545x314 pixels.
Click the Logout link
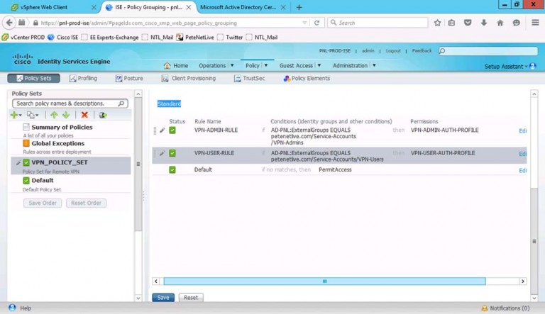pos(393,51)
